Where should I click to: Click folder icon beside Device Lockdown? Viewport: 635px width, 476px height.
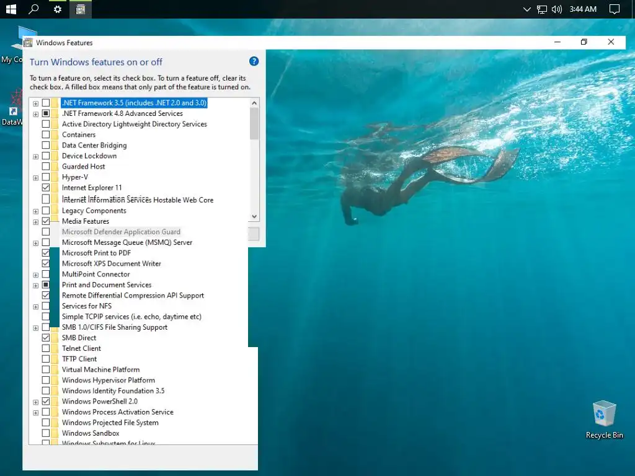55,156
